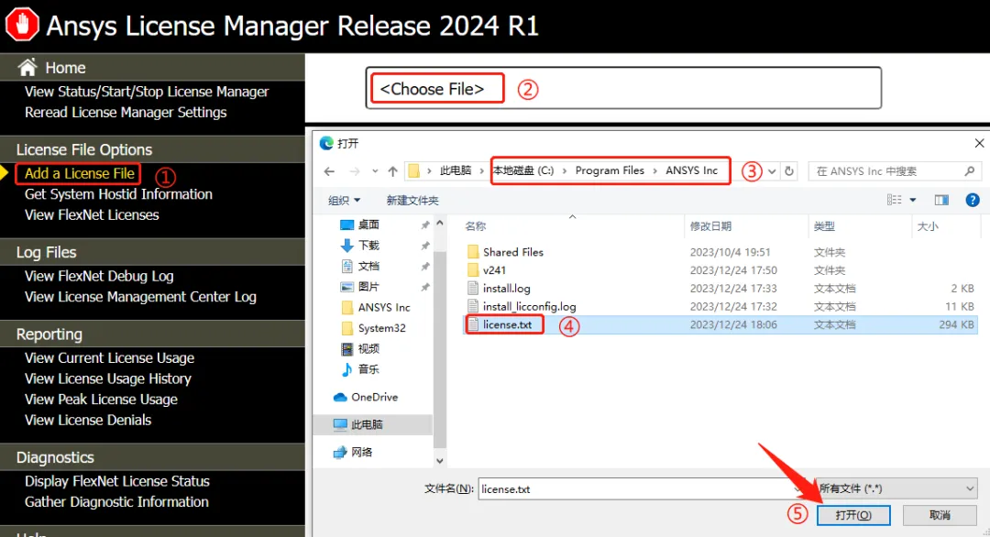The image size is (990, 537).
Task: Open dialog help question mark icon
Action: [x=973, y=200]
